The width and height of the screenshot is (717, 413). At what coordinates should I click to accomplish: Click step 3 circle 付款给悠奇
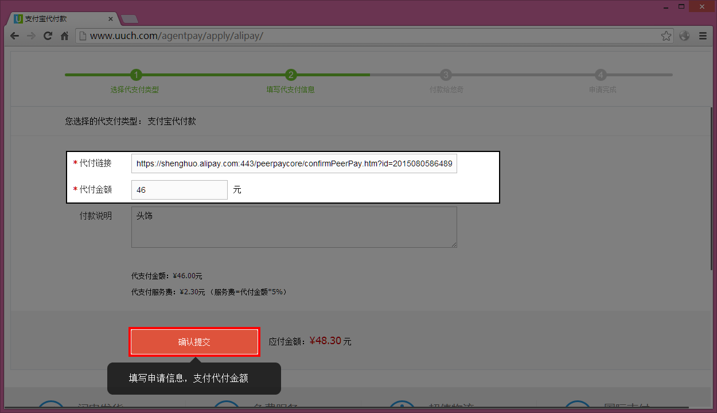[x=446, y=75]
